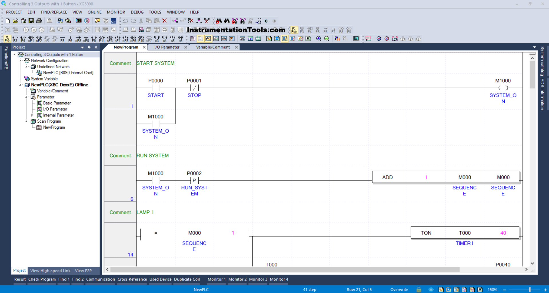
Task: Click the red X delete icon
Action: [164, 21]
